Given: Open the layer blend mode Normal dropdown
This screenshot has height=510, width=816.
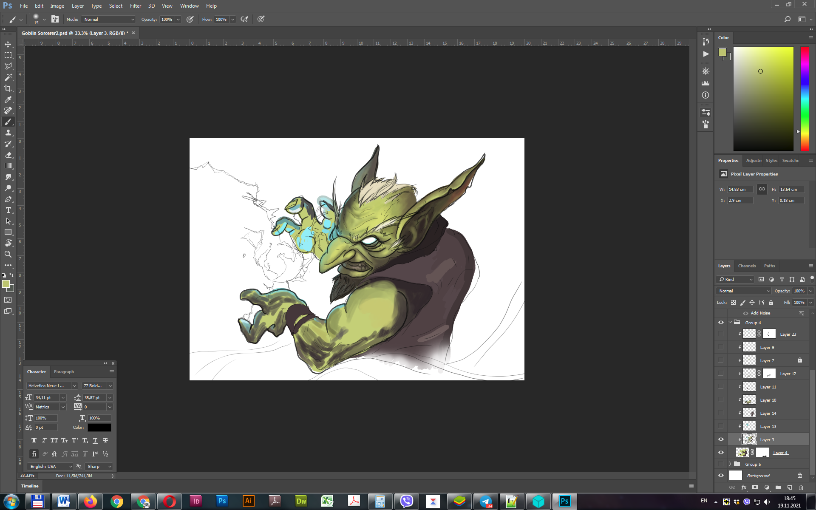Looking at the screenshot, I should click(744, 291).
